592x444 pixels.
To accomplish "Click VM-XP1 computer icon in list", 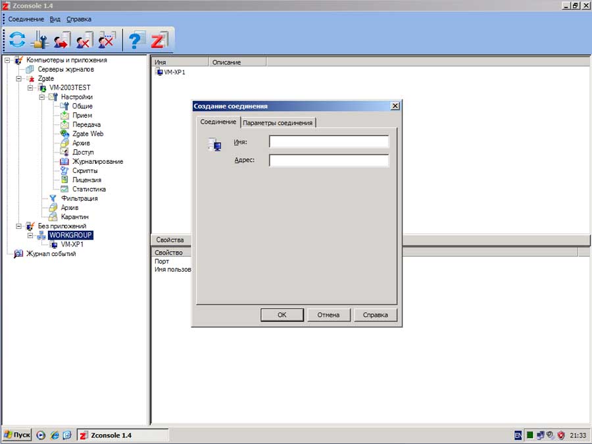I will pyautogui.click(x=159, y=72).
